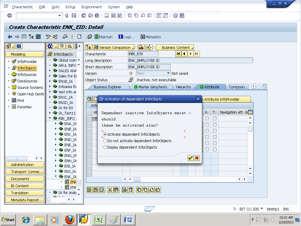Go to first record navigation icon
This screenshot has width=301, height=226.
(x=178, y=54)
